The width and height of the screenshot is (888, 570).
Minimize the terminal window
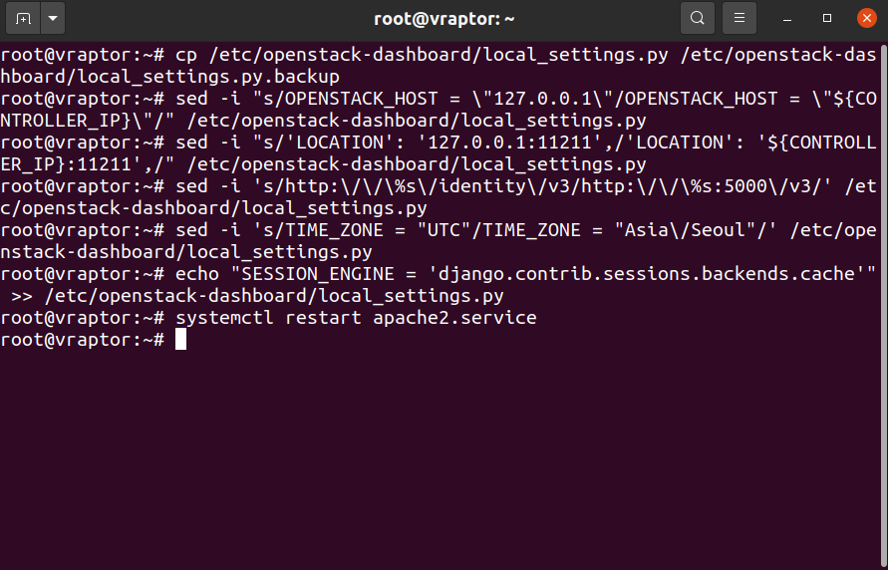787,18
